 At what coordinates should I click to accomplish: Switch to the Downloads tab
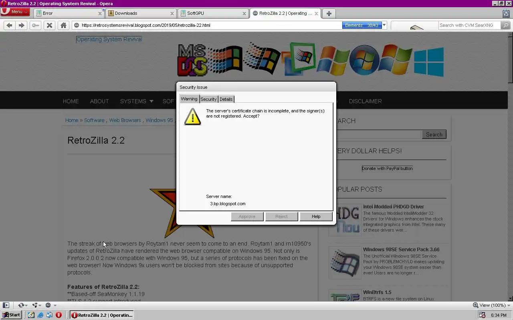[x=141, y=13]
